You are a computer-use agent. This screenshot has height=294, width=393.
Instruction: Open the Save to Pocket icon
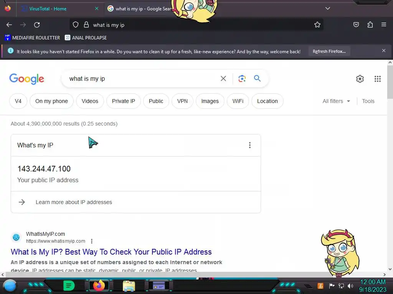[x=356, y=24]
